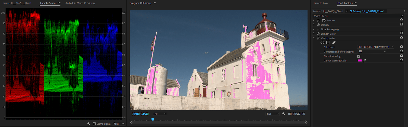Switch to the Source JL__2442(1)_01.mxf tab

pos(17,3)
